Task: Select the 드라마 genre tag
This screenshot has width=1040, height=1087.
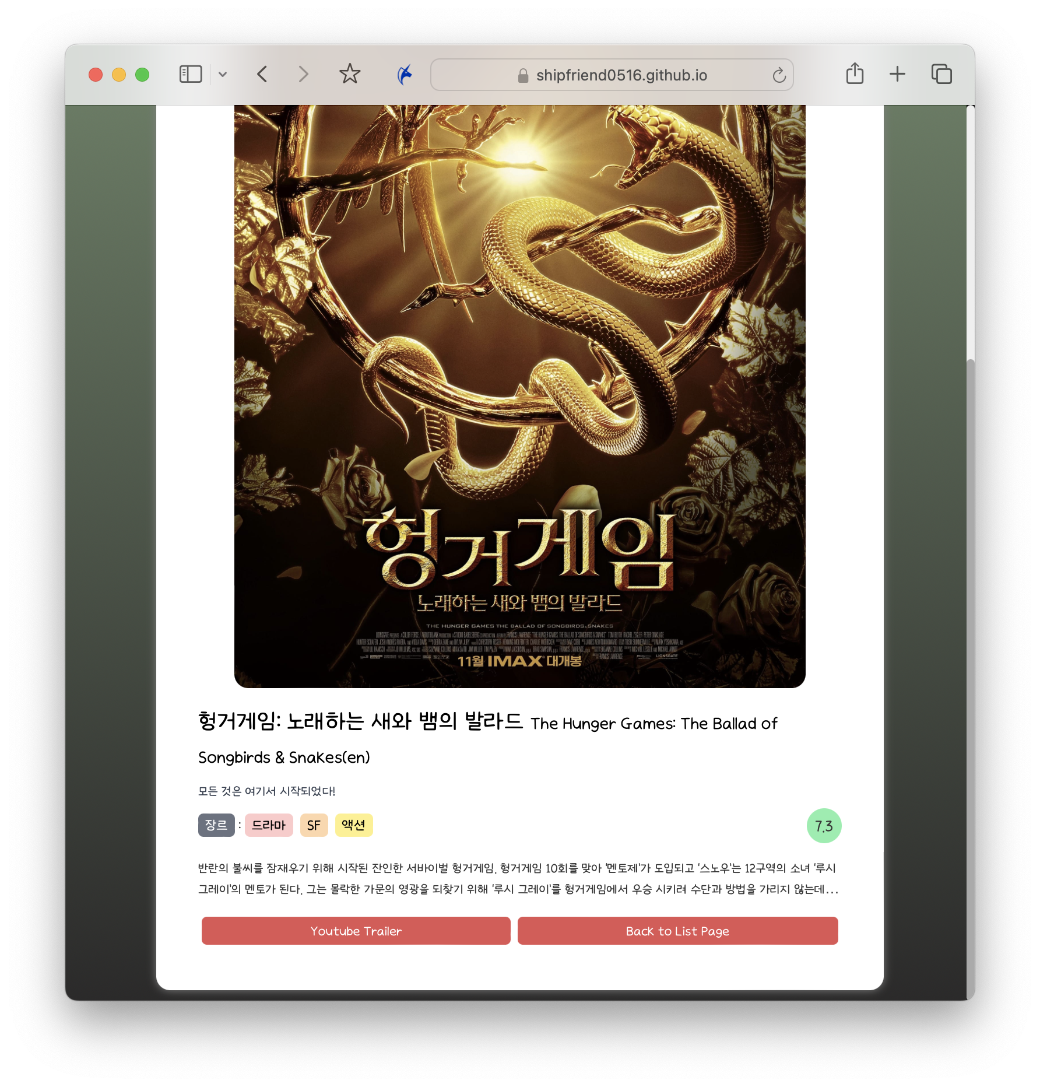Action: [269, 825]
